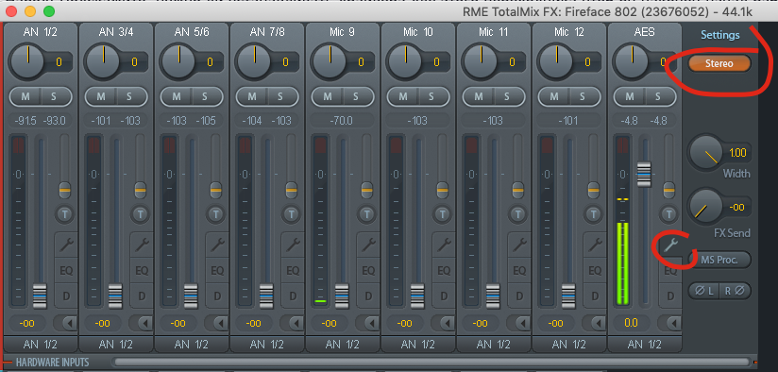The width and height of the screenshot is (778, 372).
Task: Invert left phase with Ø L
Action: pos(704,291)
